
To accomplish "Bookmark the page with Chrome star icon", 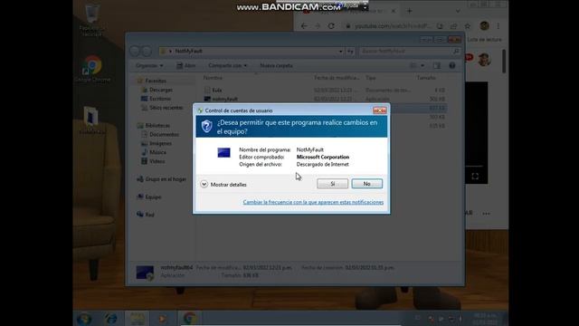I will tap(468, 26).
